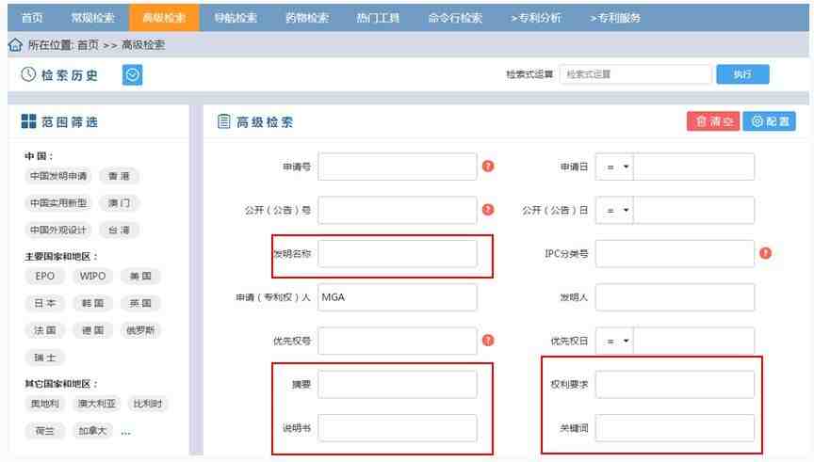
Task: Click the help icon beside 优先权号 field
Action: tap(488, 341)
